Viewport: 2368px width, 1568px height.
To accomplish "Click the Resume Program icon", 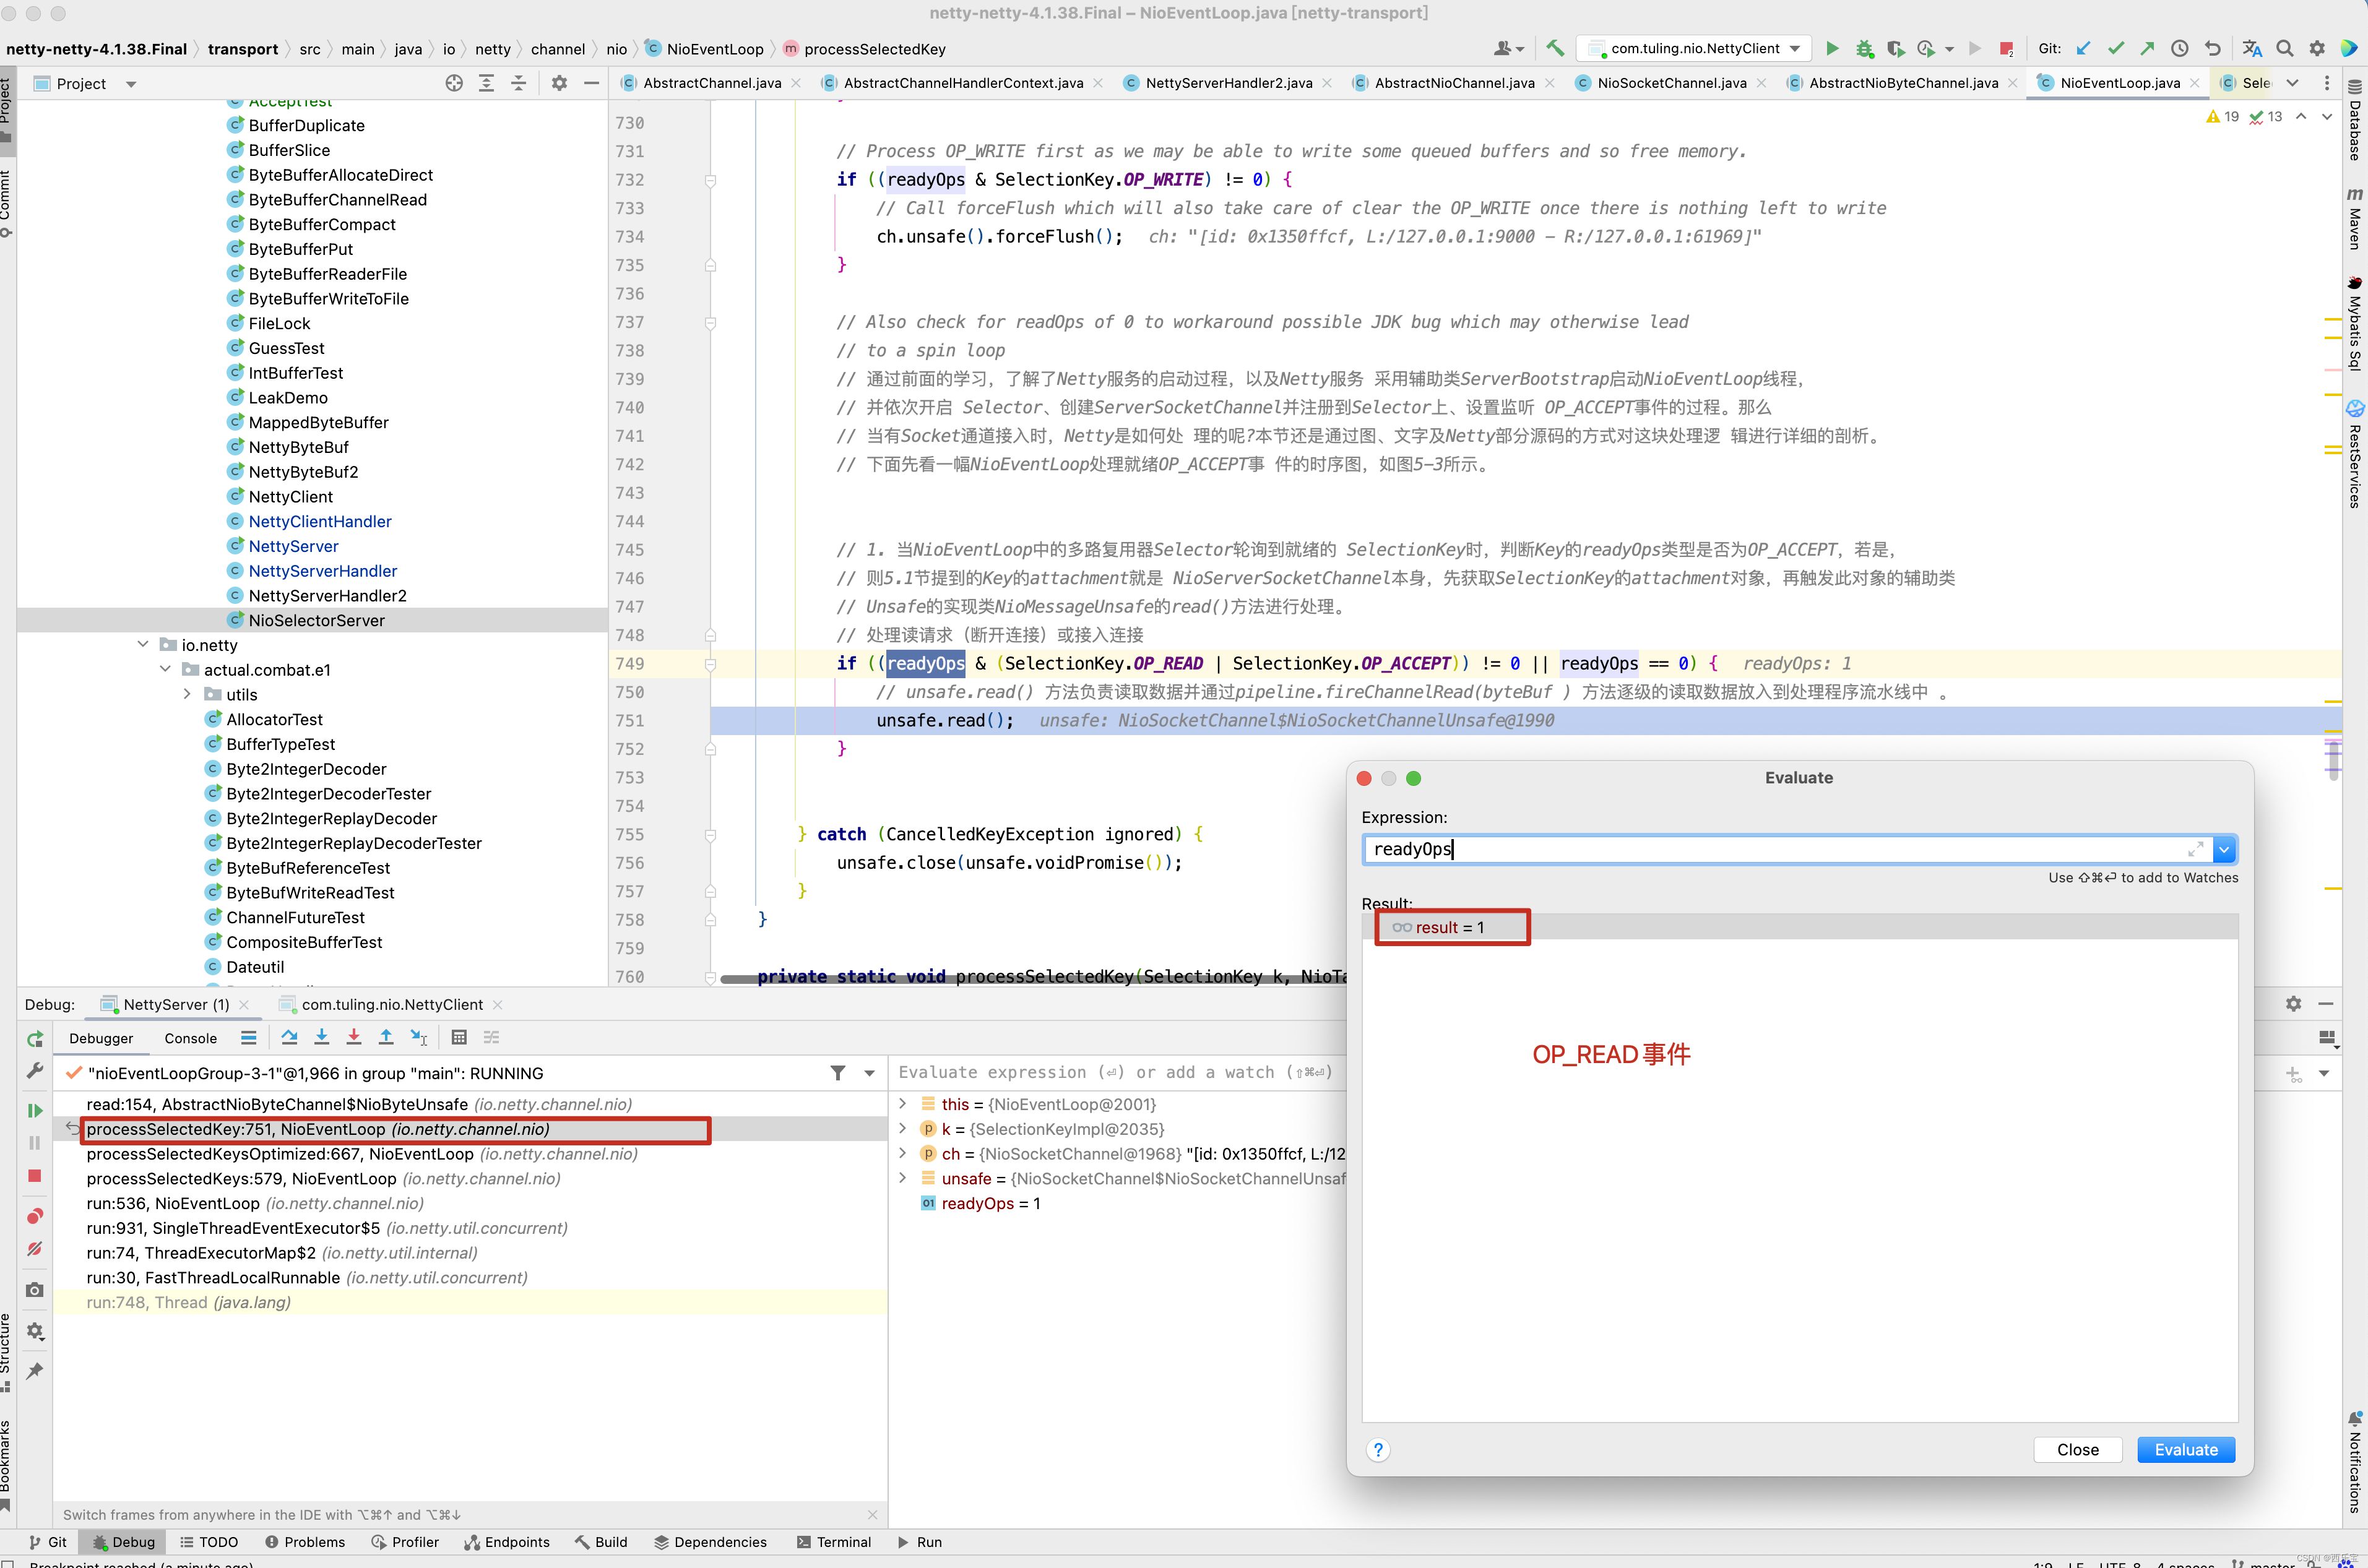I will [x=35, y=1110].
